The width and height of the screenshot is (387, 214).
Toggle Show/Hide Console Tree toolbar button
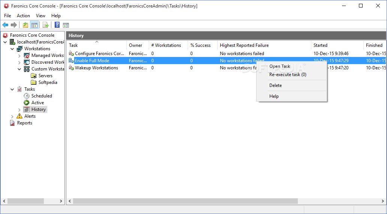coord(34,25)
